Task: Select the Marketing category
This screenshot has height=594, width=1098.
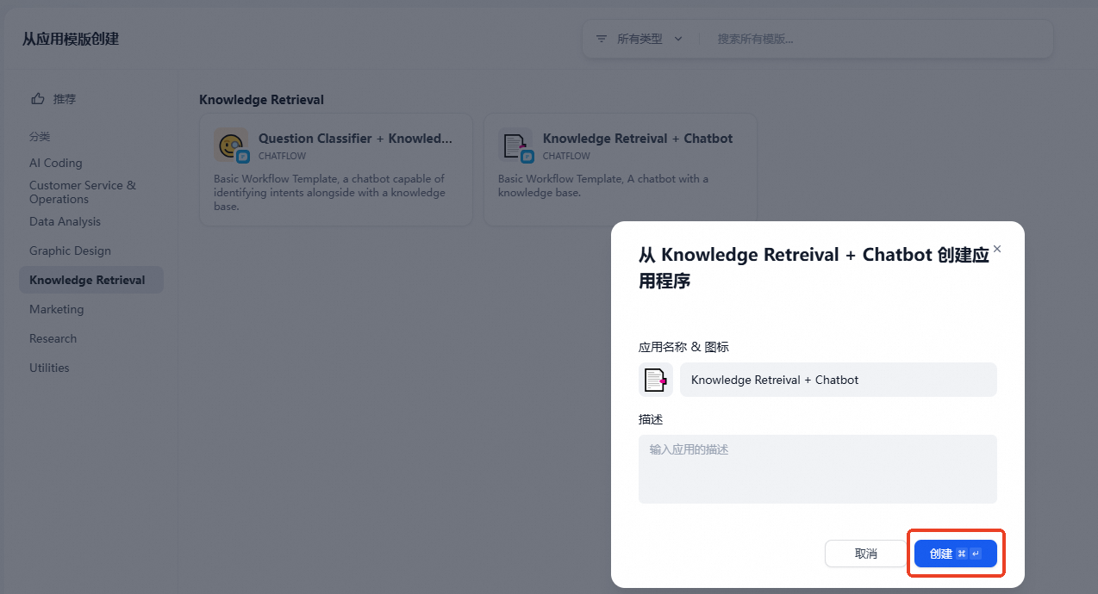Action: point(57,309)
